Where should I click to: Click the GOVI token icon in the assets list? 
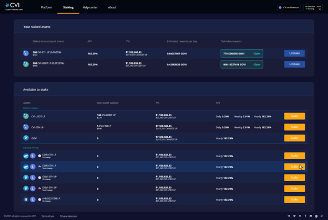click(x=26, y=138)
